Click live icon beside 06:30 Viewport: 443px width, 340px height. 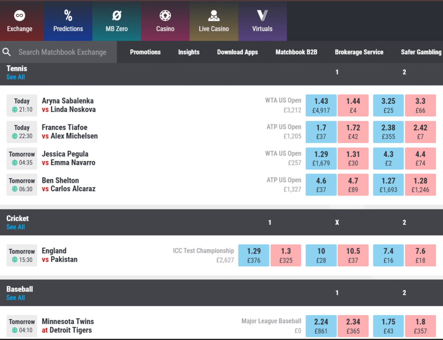coord(15,189)
